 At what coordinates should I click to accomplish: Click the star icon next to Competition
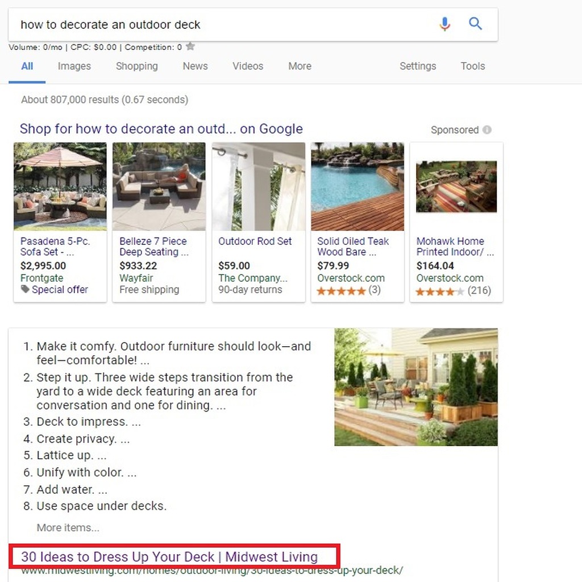[x=190, y=47]
